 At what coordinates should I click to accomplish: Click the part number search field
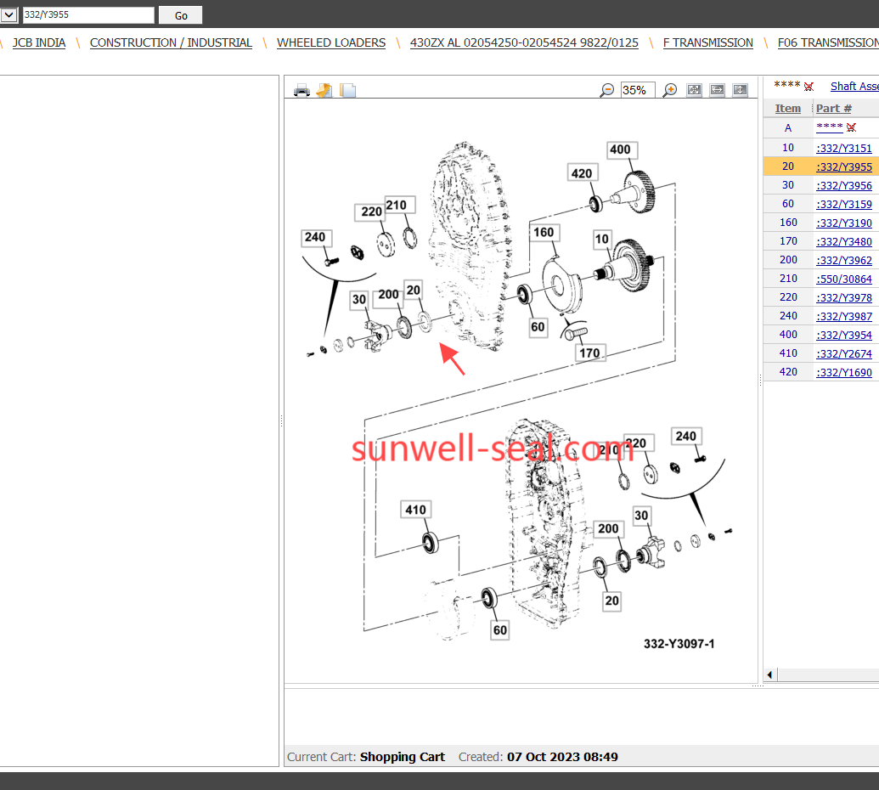point(88,15)
